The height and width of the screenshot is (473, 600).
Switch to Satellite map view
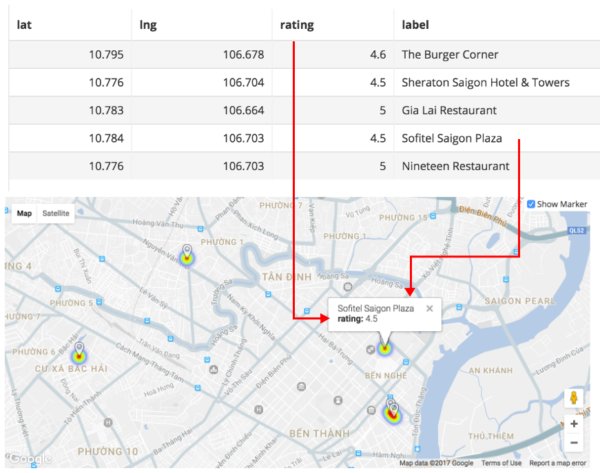point(56,213)
